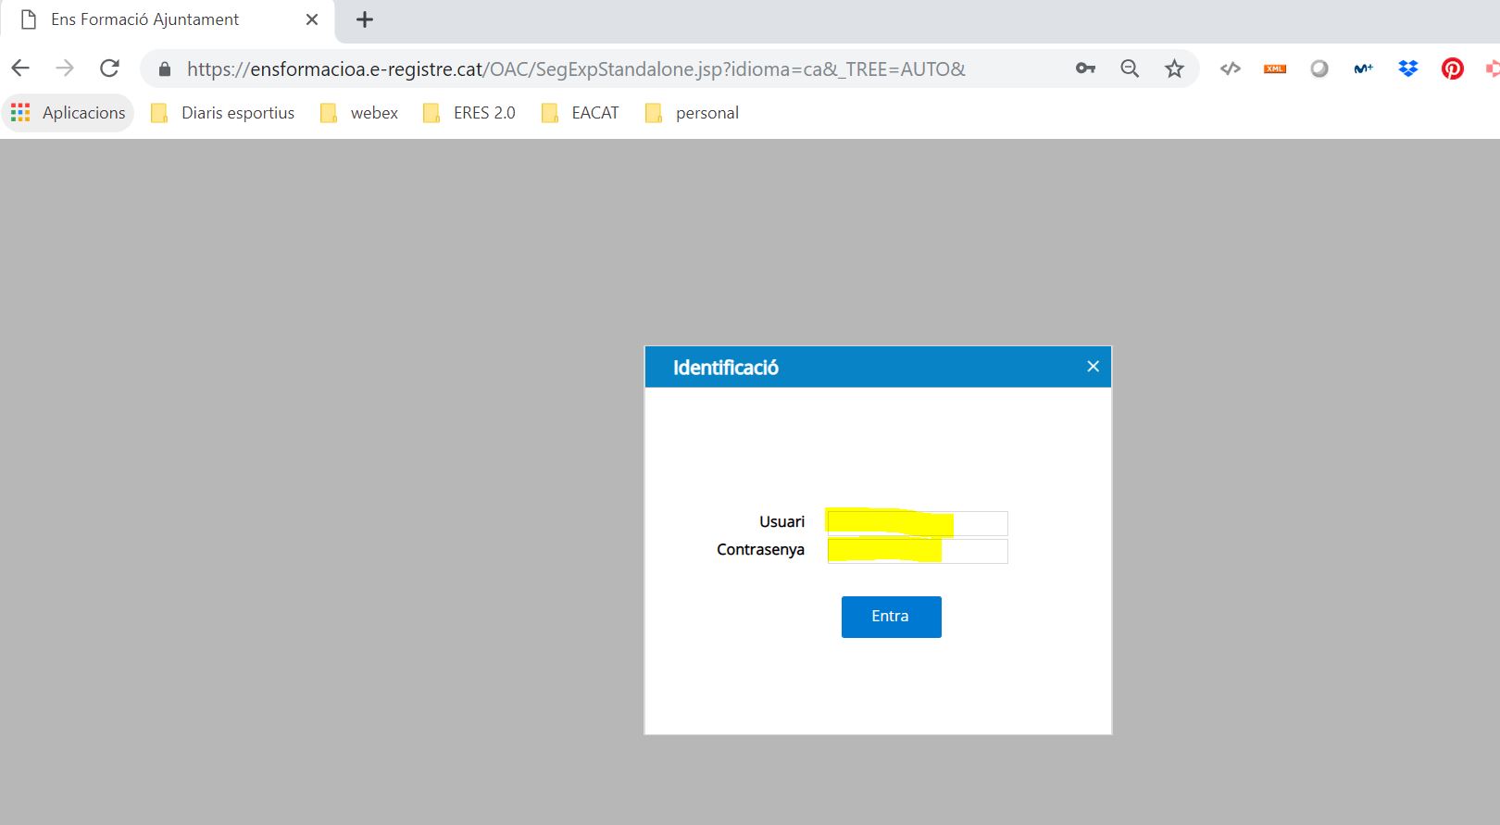Reload the current page
The height and width of the screenshot is (825, 1500).
109,69
